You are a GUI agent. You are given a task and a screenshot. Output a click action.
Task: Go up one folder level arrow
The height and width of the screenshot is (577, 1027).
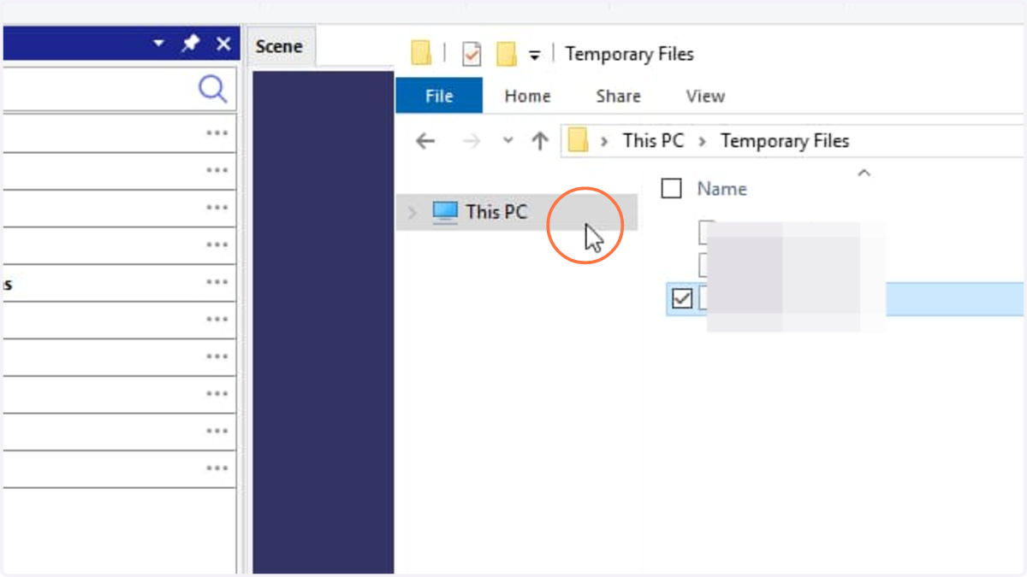[539, 141]
